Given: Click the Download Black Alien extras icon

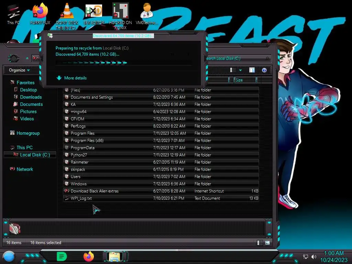Looking at the screenshot, I should [67, 191].
